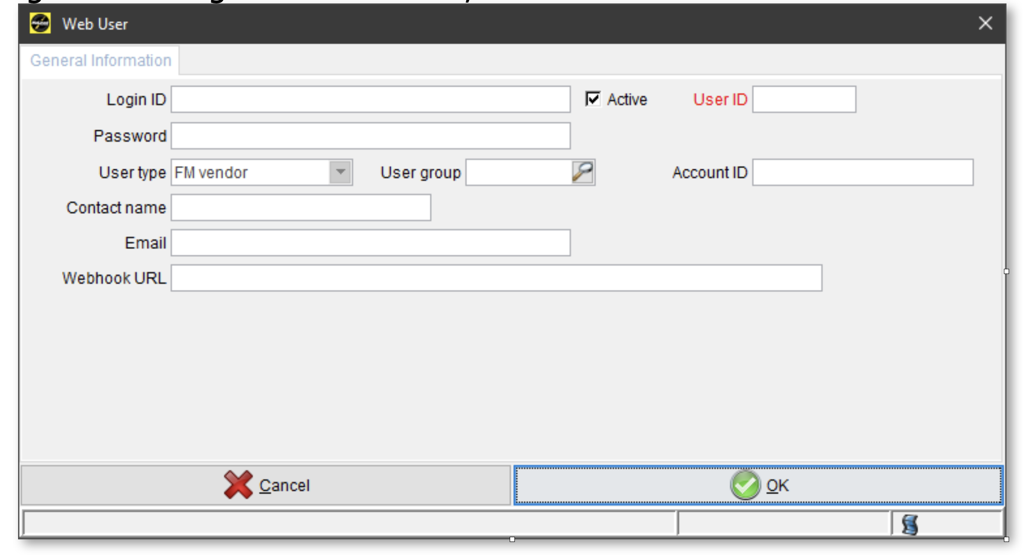Click the Contact name field
1028x560 pixels.
point(301,208)
